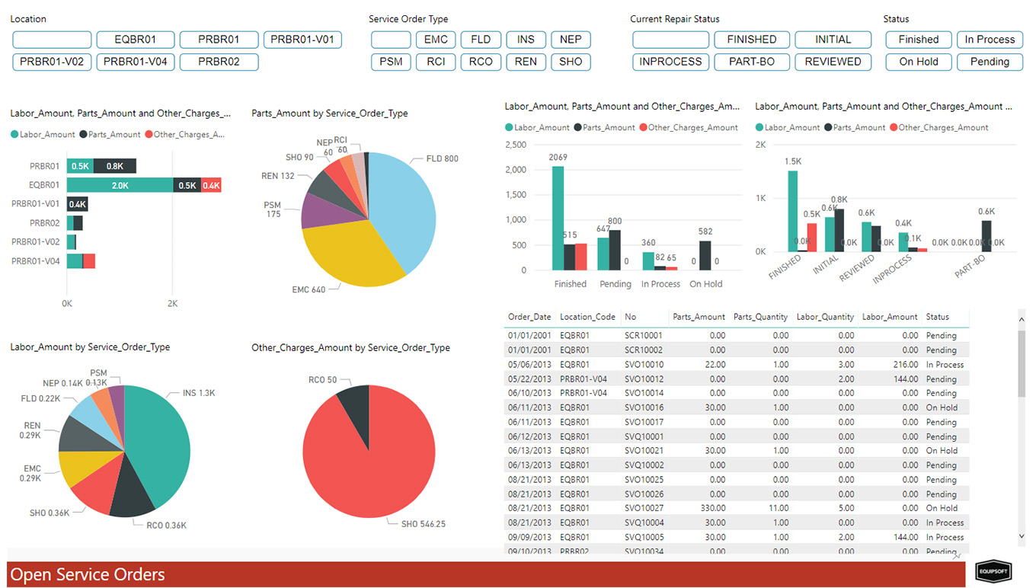
Task: Toggle Other_Charges_Amount legend in the status column chart
Action: point(688,127)
